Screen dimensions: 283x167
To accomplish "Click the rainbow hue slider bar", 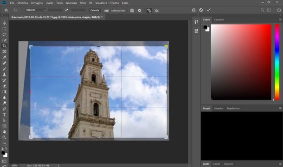I will pyautogui.click(x=277, y=62).
